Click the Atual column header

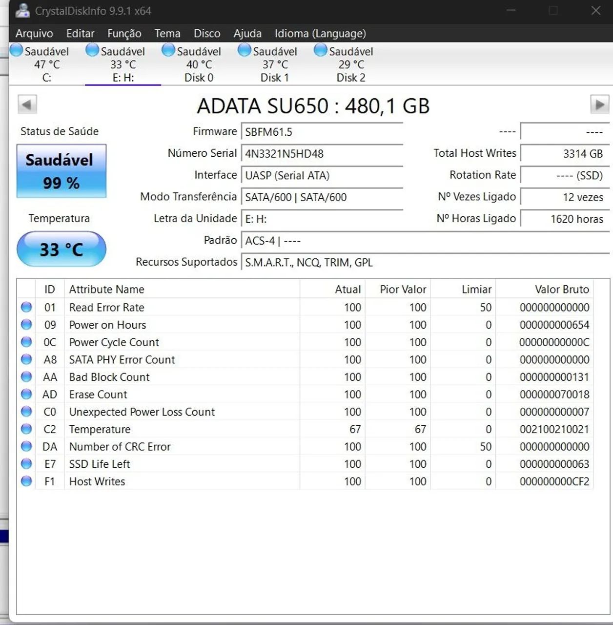(332, 289)
